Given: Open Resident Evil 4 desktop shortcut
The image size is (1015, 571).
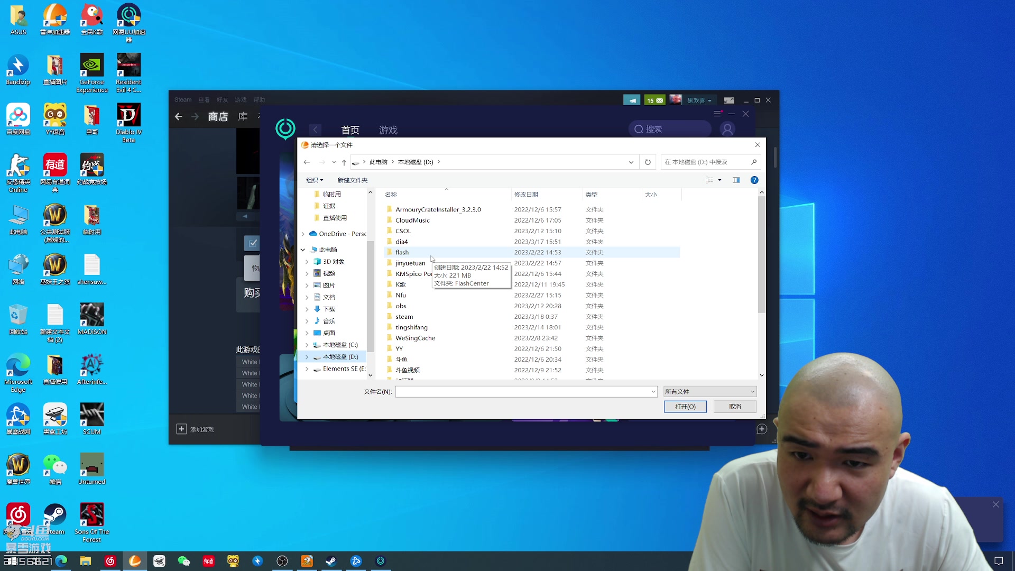Looking at the screenshot, I should (x=128, y=73).
